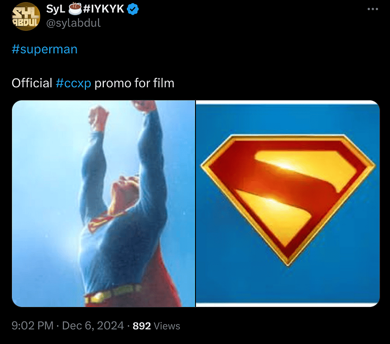Click the divider between the two images
Screen dimensions: 390x344
(195, 203)
